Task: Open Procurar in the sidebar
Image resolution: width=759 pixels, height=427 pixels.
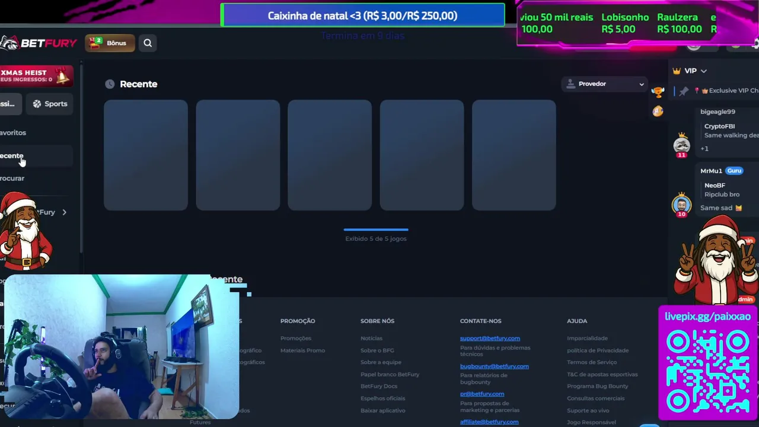Action: (x=12, y=179)
